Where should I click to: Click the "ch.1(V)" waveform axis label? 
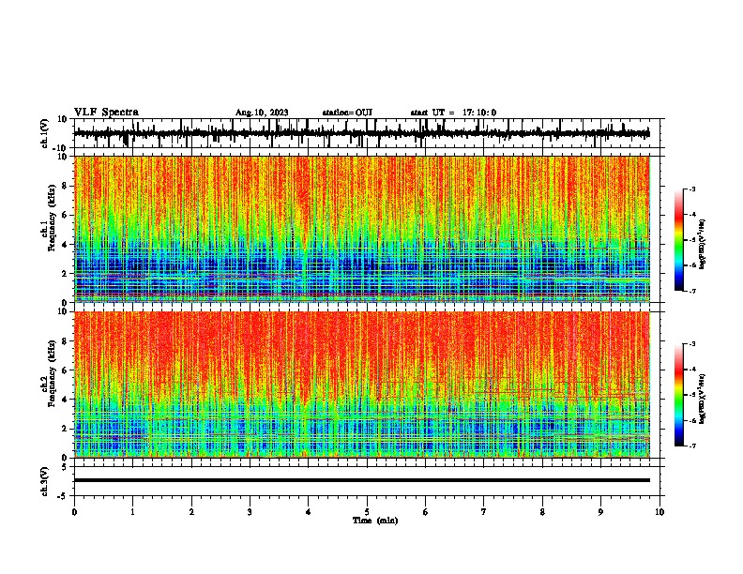click(45, 133)
